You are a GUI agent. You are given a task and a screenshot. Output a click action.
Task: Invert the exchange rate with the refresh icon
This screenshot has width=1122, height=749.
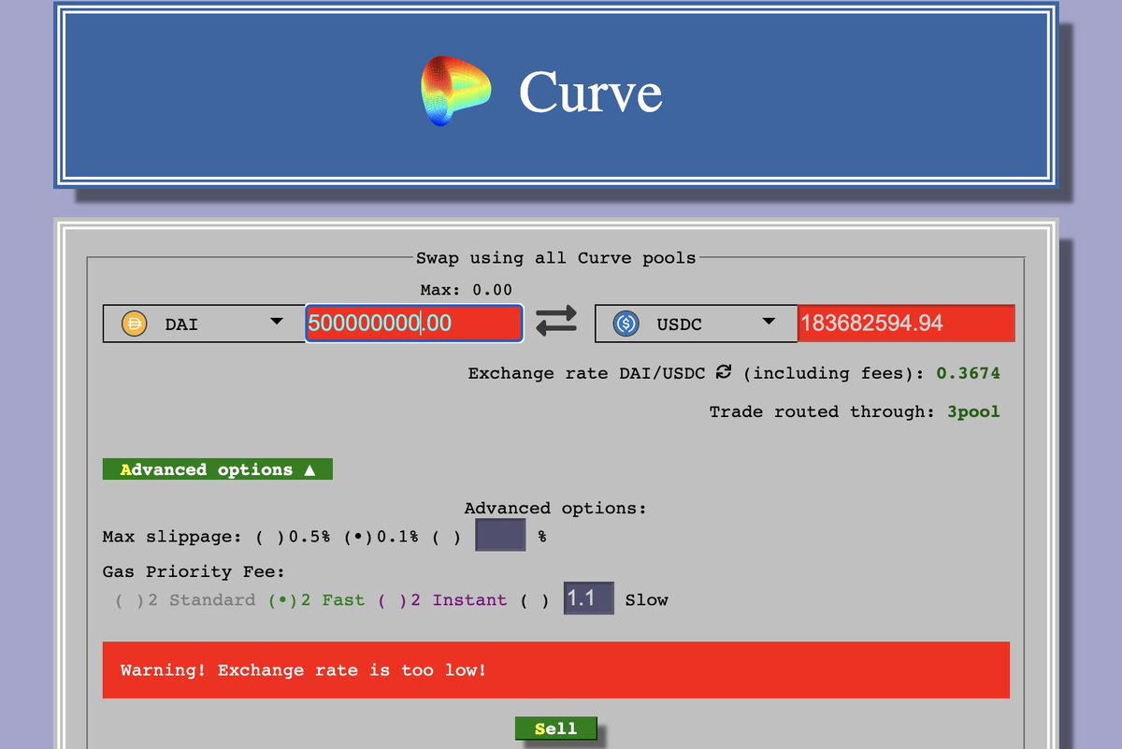724,372
